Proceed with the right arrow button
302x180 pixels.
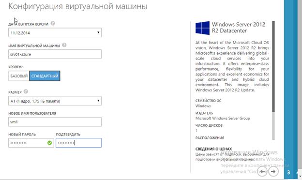[273, 171]
